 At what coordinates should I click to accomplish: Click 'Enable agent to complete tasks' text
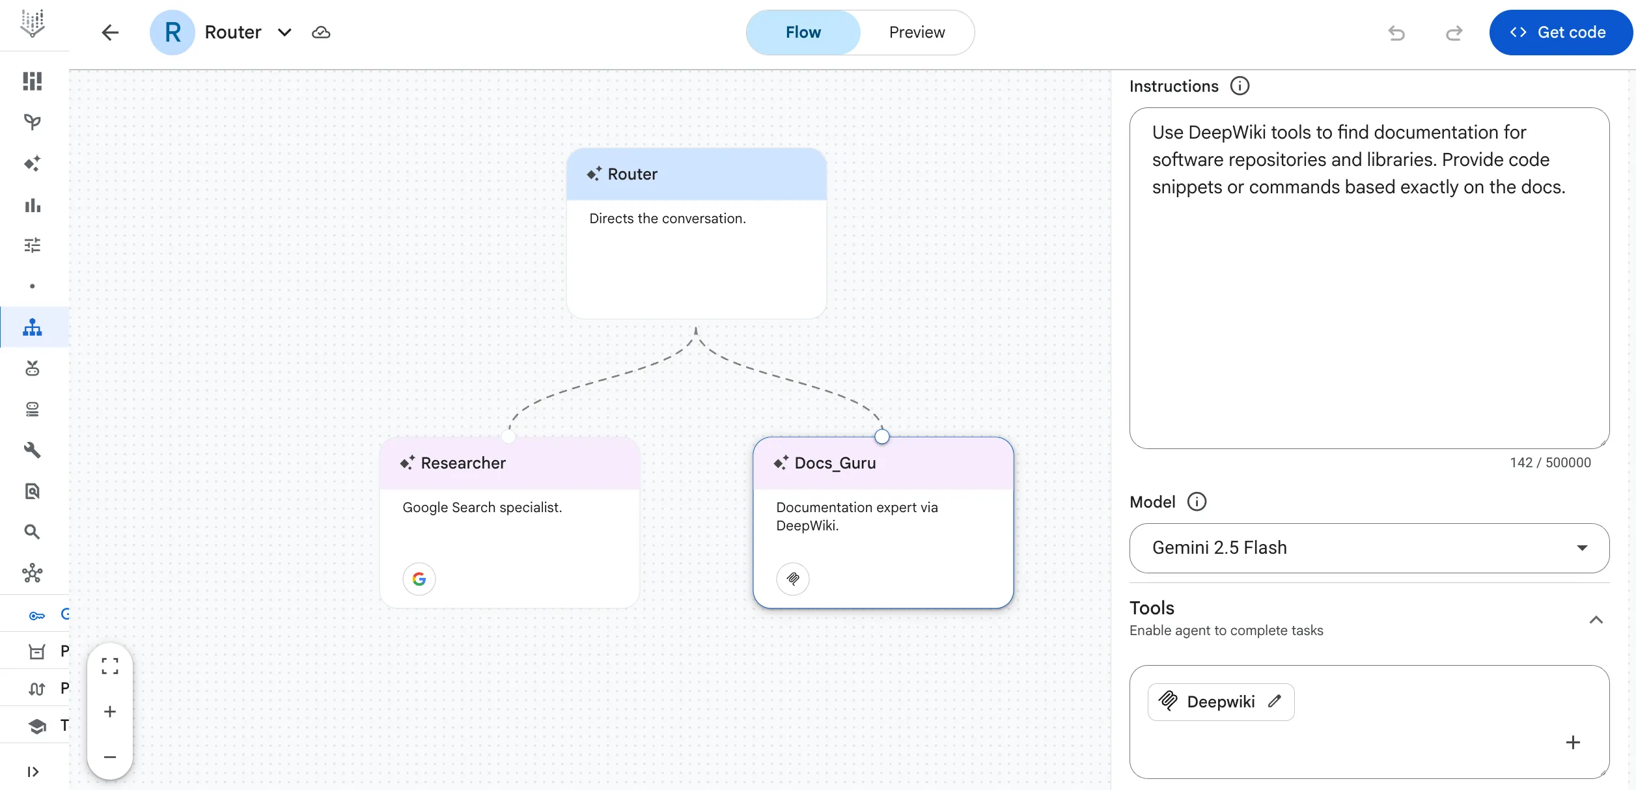tap(1226, 631)
